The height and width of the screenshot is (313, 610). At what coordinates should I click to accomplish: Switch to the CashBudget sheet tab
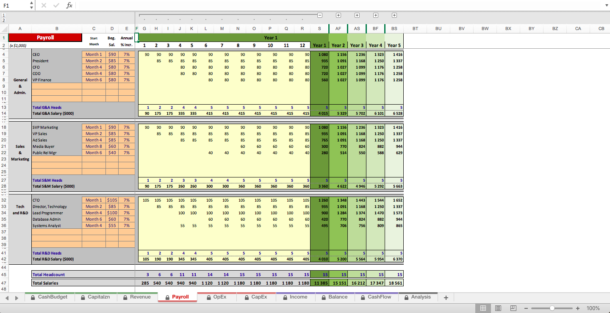click(x=50, y=297)
